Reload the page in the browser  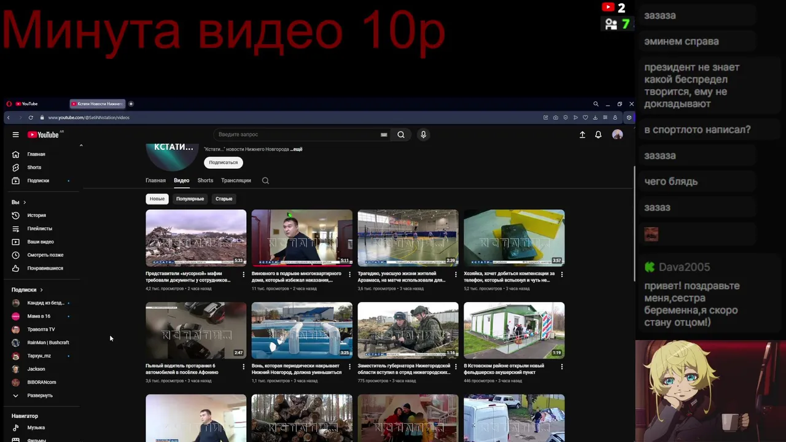[x=31, y=117]
